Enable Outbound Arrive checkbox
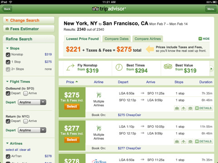Screen dimensions: 218x163 pyautogui.click(x=25, y=93)
